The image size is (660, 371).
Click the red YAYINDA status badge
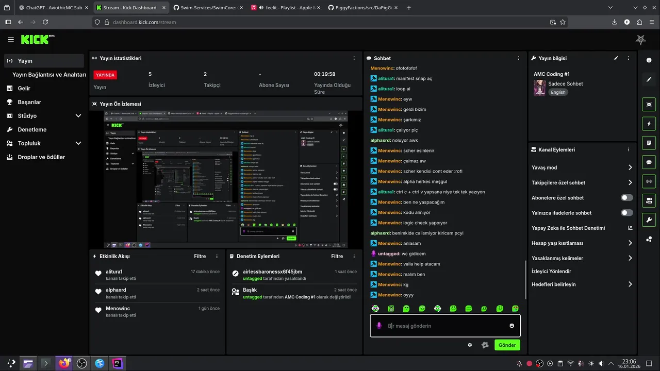tap(105, 75)
